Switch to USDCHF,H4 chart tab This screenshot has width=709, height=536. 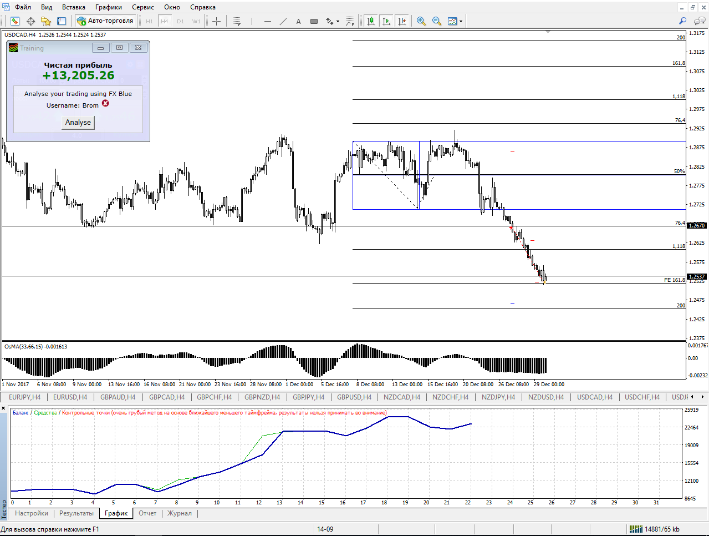pos(642,397)
